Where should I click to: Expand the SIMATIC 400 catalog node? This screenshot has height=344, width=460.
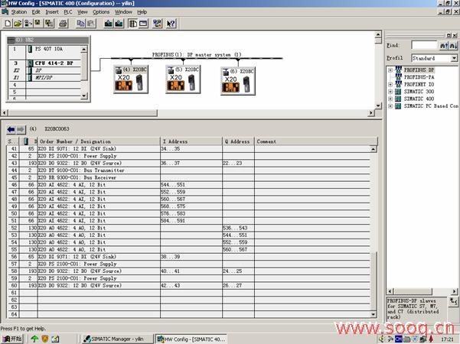point(390,98)
